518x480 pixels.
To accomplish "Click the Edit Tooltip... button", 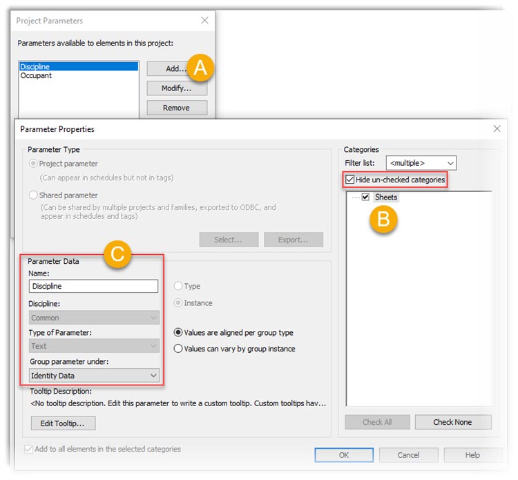I will (63, 423).
